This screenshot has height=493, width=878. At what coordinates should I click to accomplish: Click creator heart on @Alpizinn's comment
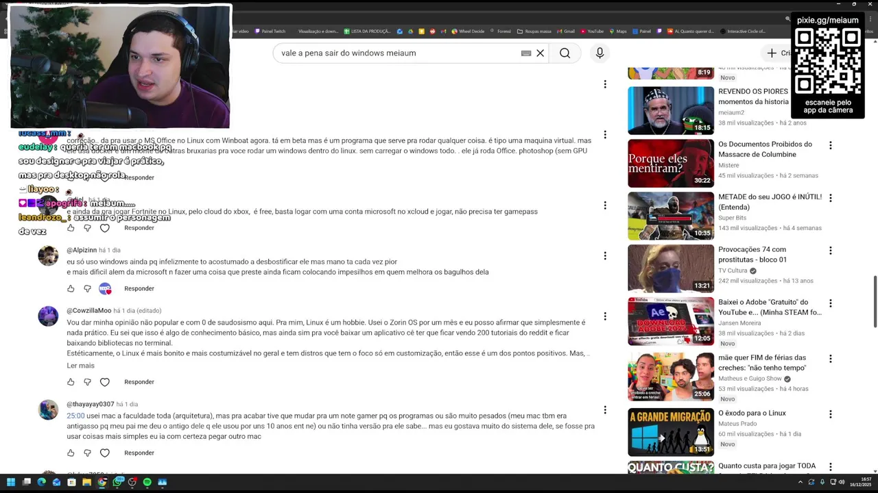tap(105, 289)
